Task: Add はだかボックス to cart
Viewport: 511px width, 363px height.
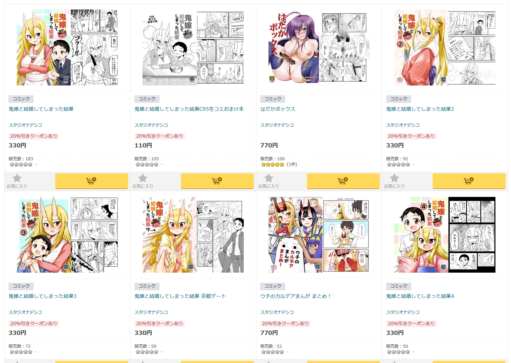Action: tap(343, 181)
